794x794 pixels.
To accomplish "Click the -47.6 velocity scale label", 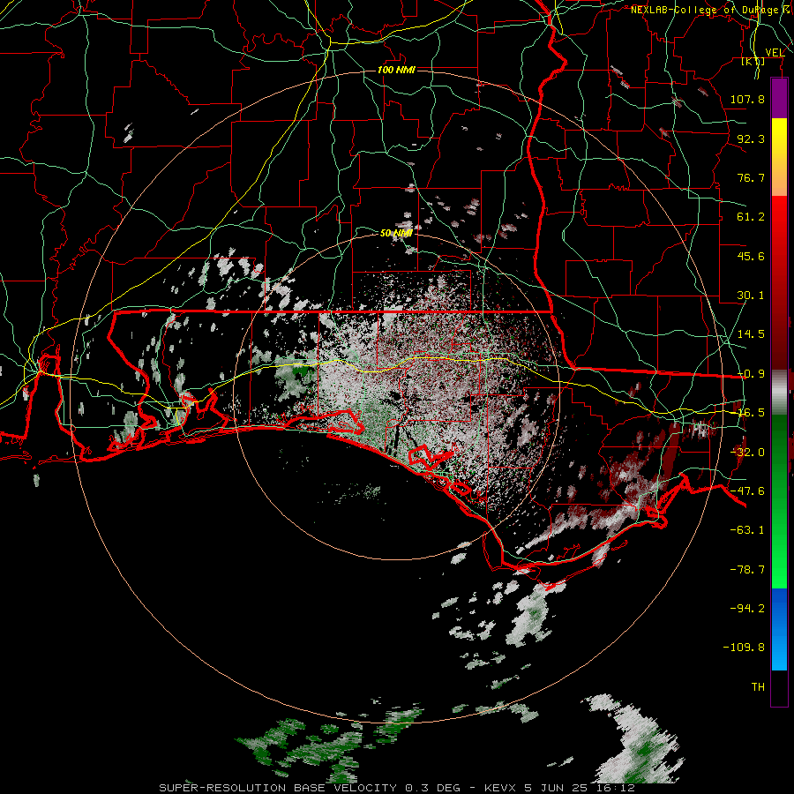I will [747, 491].
